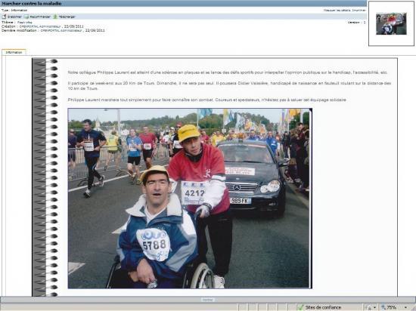The image size is (416, 311).
Task: Click the protected mode lock icon
Action: pos(369,307)
